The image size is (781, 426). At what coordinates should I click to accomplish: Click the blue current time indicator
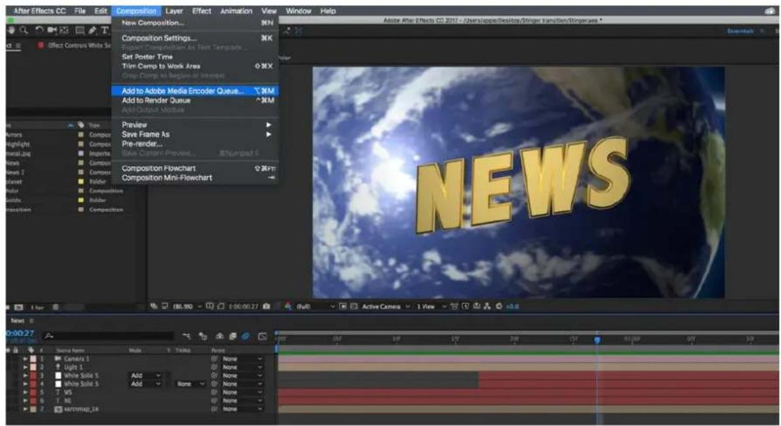597,340
